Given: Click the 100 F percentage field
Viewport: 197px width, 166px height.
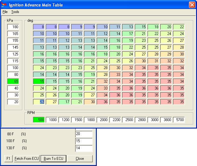Looking at the screenshot, I should pos(84,141).
